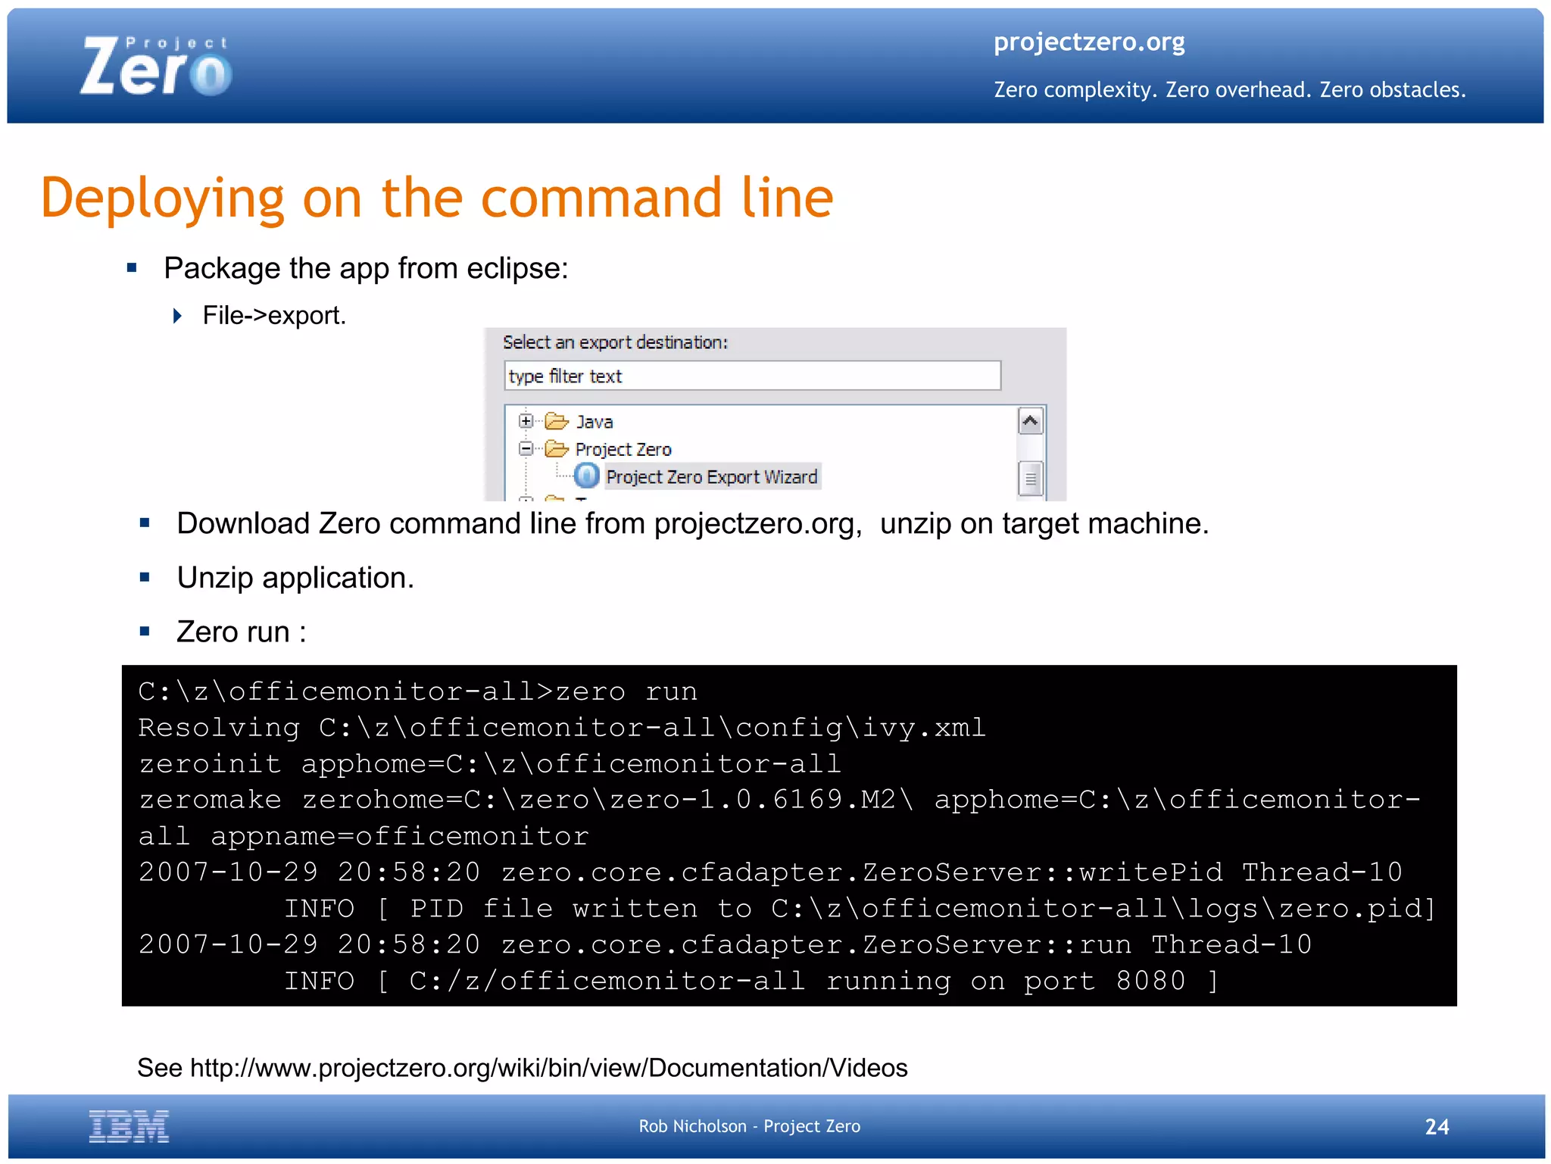Click the scrollbar up arrow button
This screenshot has width=1551, height=1164.
tap(1030, 421)
